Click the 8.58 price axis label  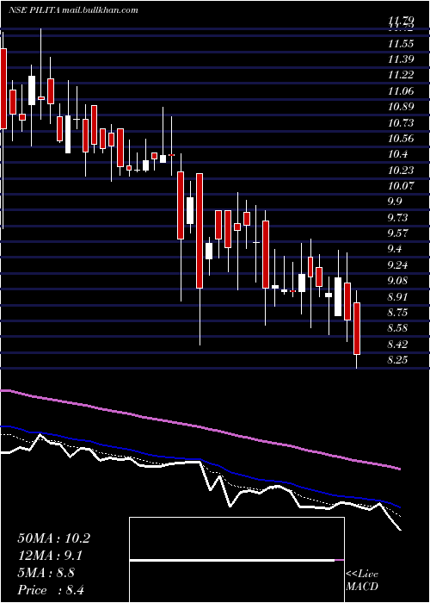tap(397, 328)
